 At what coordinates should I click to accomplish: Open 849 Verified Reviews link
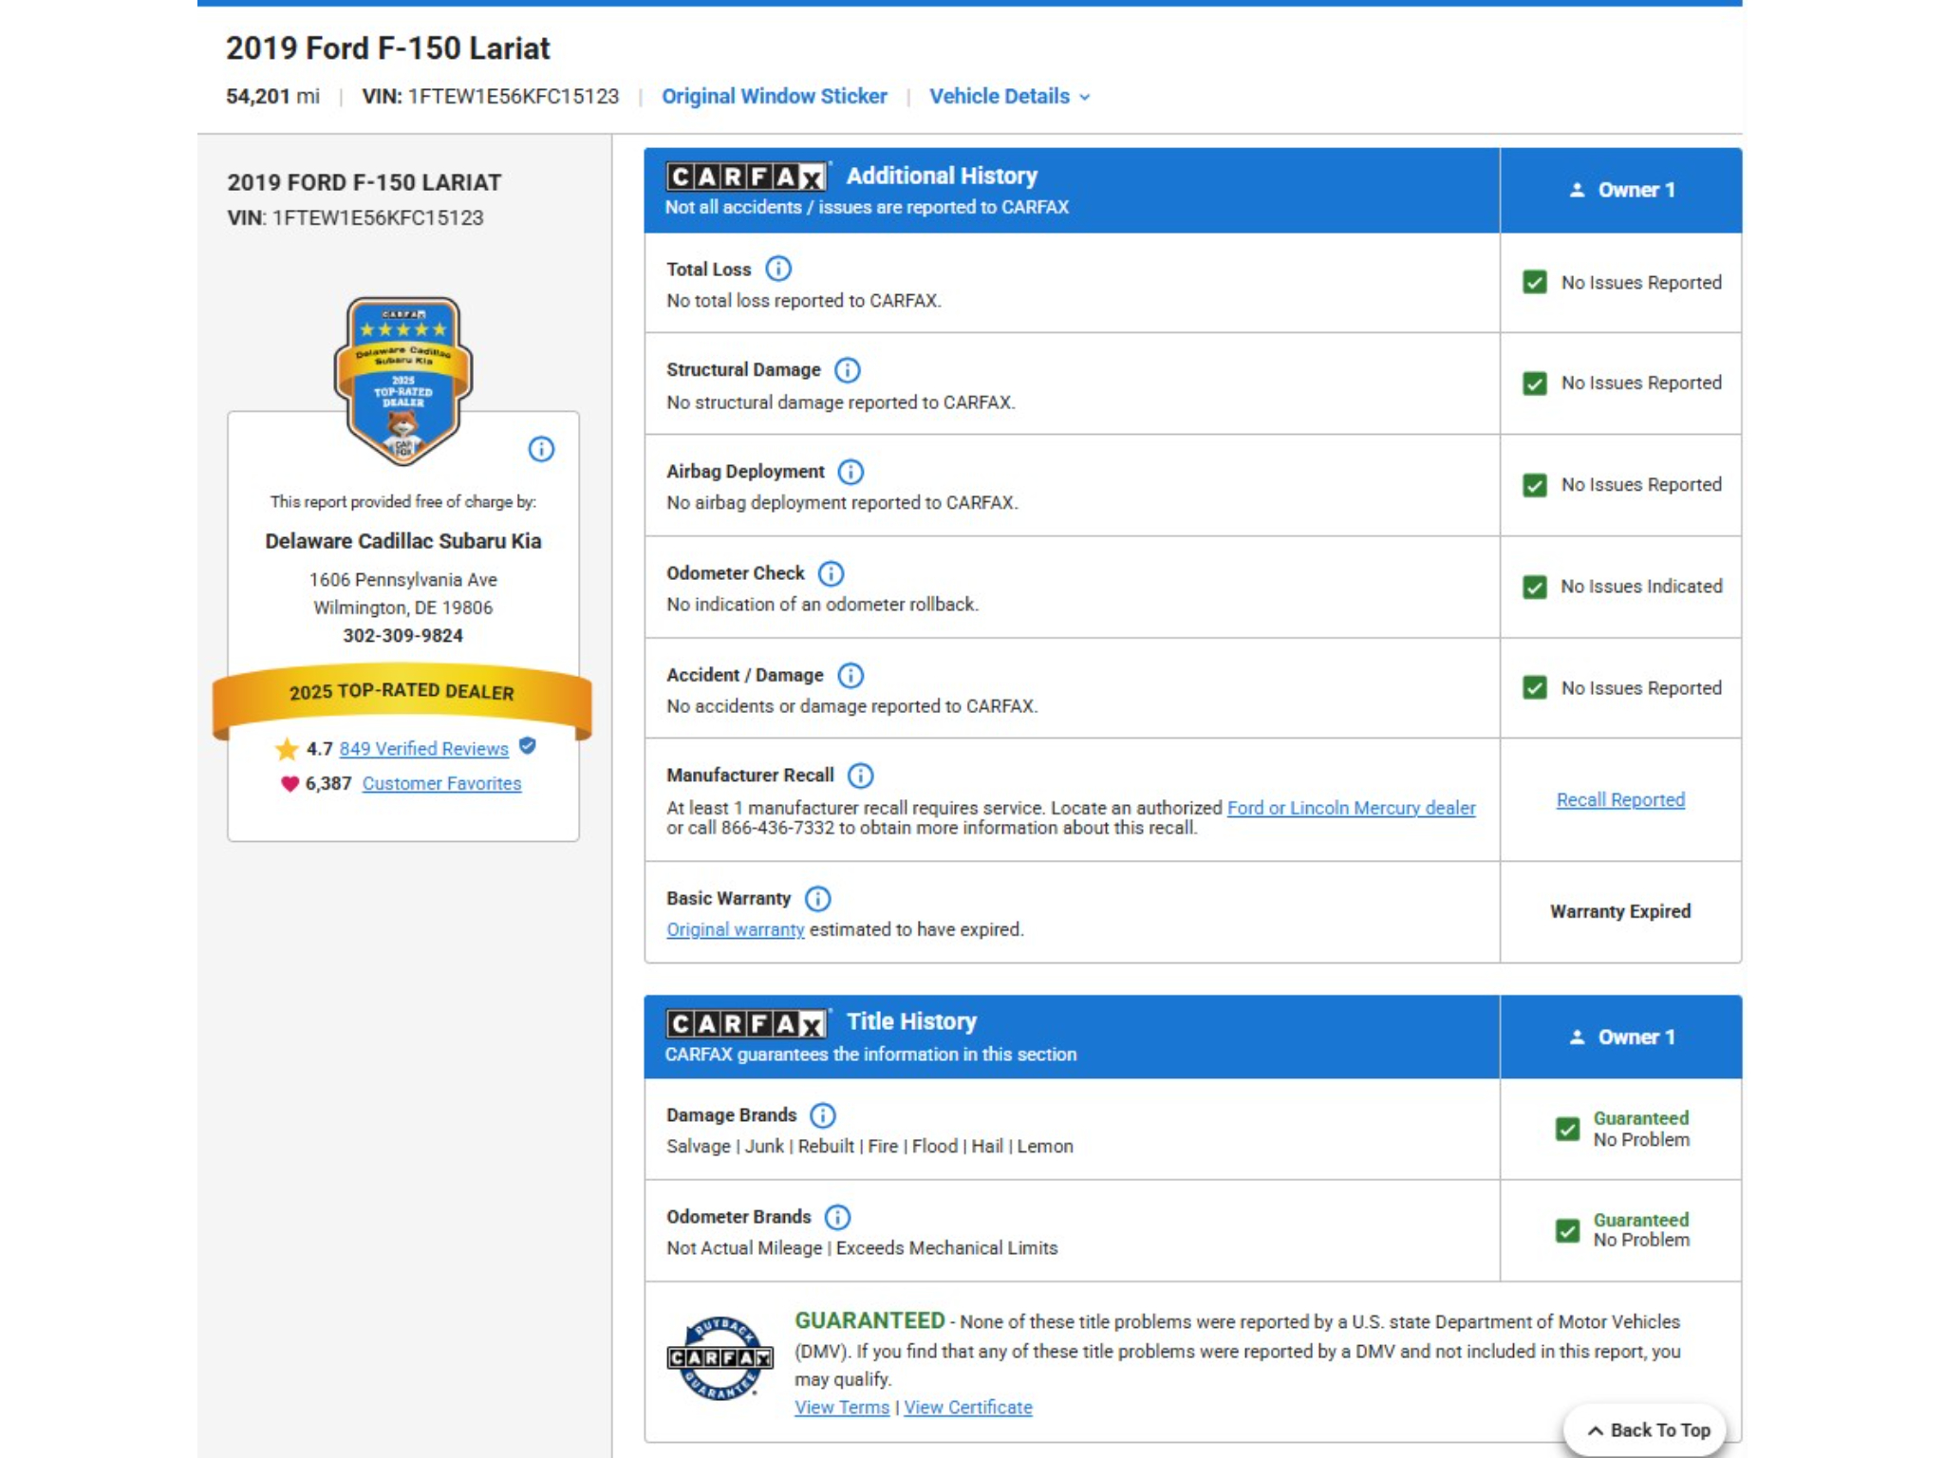[424, 749]
